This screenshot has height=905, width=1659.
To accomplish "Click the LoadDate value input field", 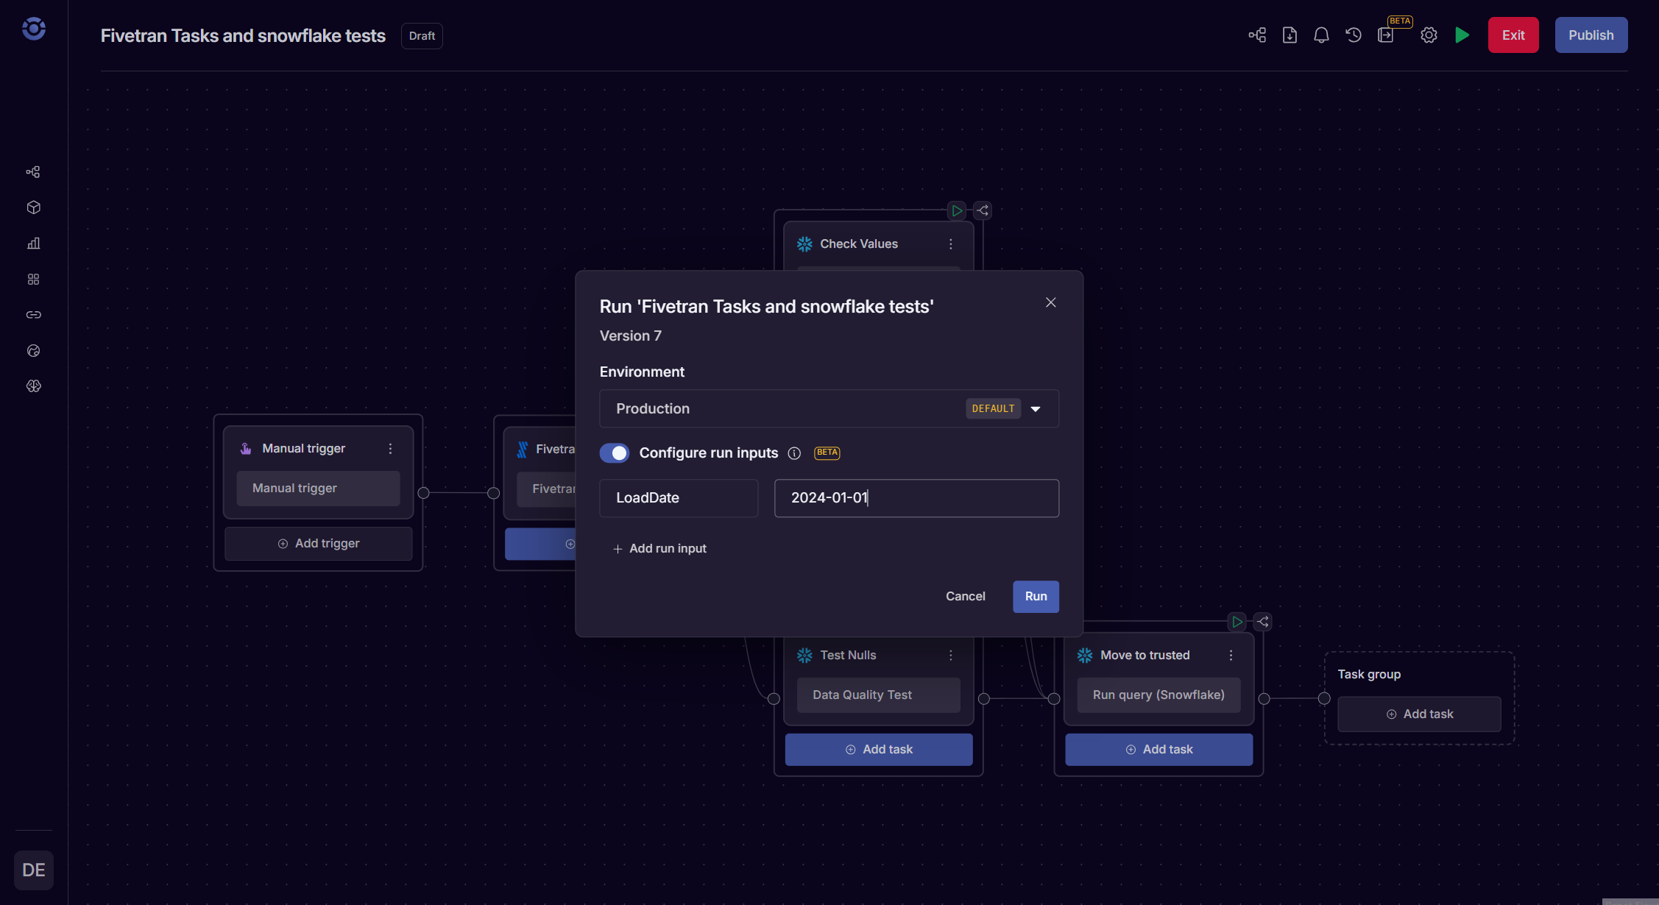I will tap(916, 498).
